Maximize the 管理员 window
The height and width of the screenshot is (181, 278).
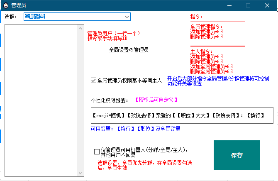pyautogui.click(x=248, y=5)
